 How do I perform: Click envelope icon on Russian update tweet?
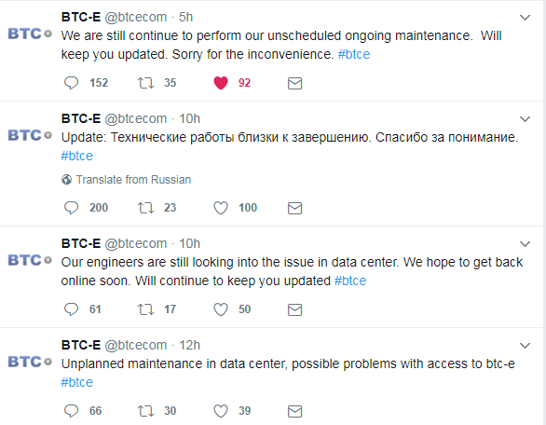tap(294, 208)
